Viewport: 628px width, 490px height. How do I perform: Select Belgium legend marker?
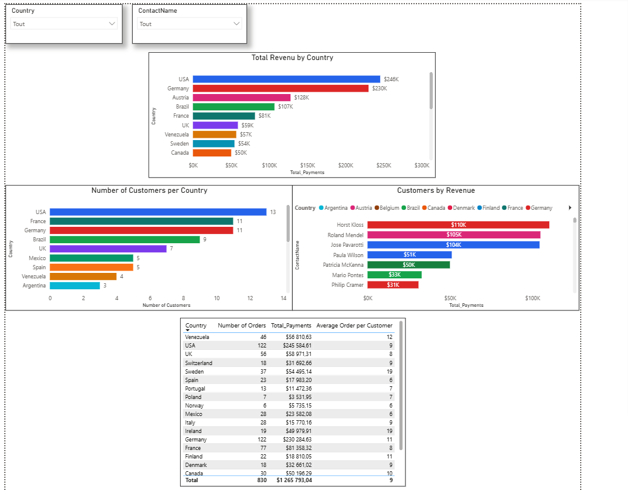point(377,207)
